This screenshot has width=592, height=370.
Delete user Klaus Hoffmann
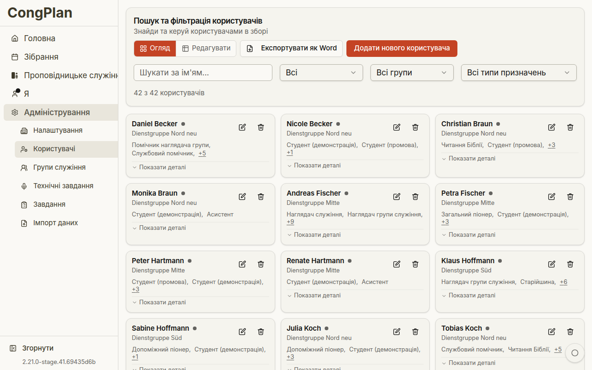[570, 264]
